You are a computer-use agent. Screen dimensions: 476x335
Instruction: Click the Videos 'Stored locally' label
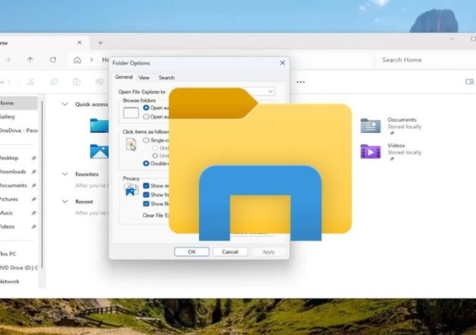(405, 152)
